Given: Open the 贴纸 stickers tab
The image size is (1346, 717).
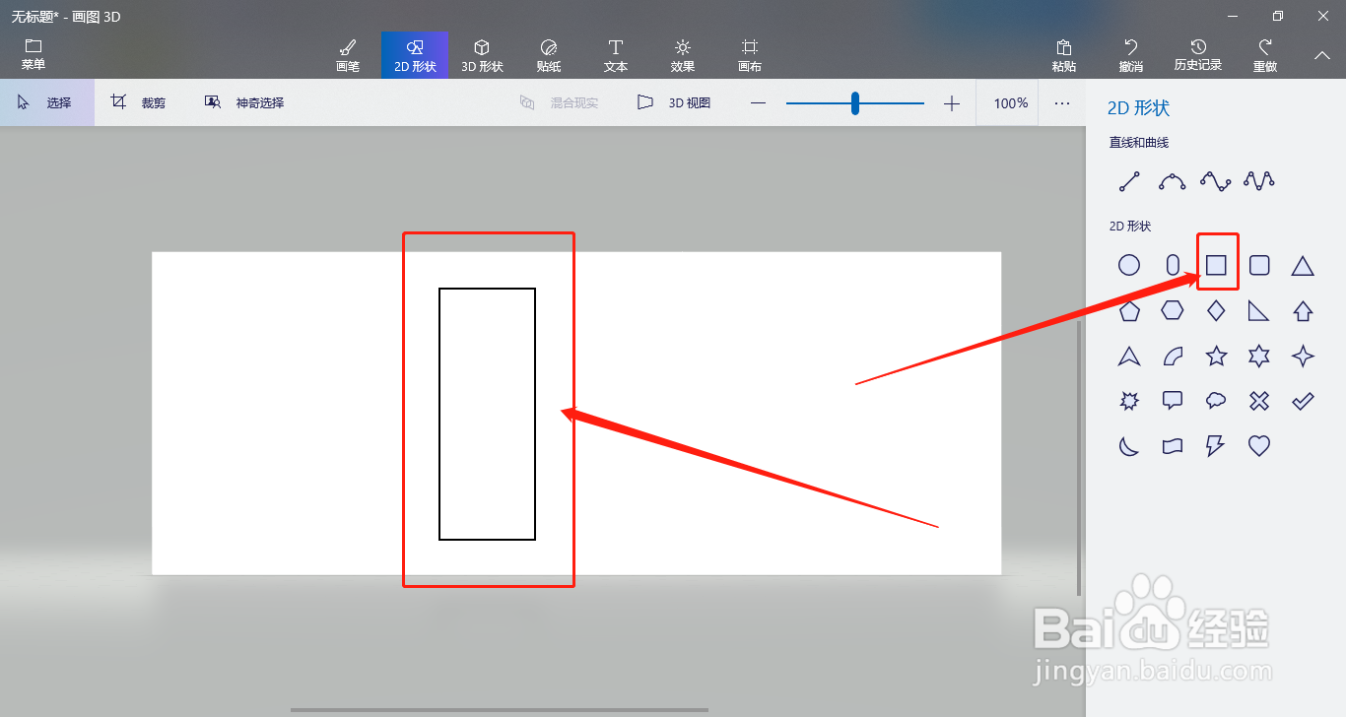Looking at the screenshot, I should (x=549, y=55).
